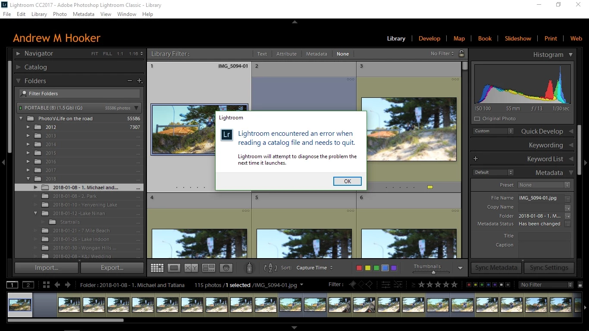Screen dimensions: 589x331
Task: Apply purple color label swatch in toolbar
Action: [394, 268]
